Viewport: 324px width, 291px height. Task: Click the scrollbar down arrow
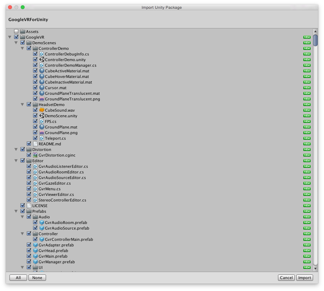coord(315,269)
